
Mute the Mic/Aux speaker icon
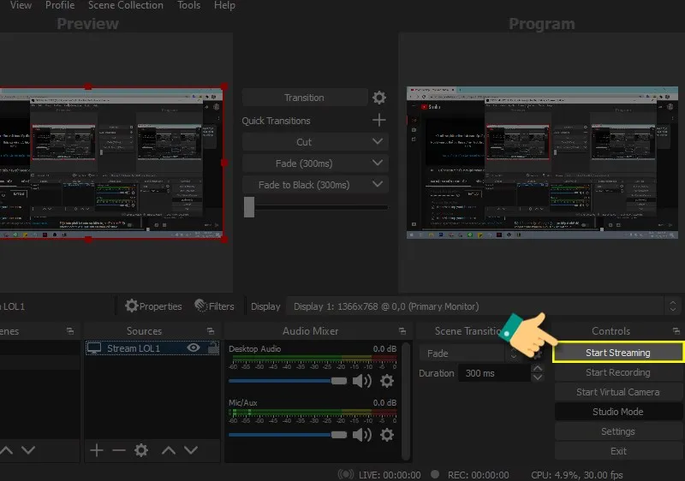(362, 435)
